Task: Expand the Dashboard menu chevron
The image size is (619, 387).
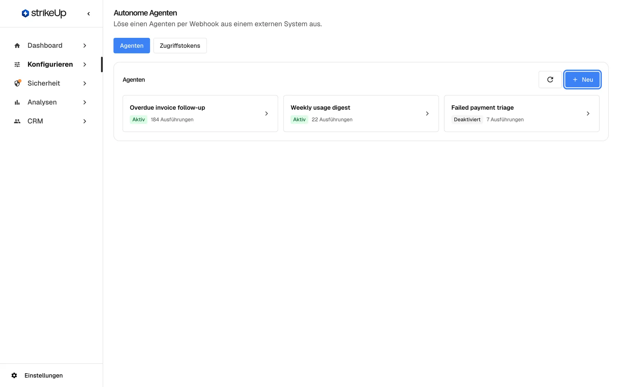Action: click(x=85, y=45)
